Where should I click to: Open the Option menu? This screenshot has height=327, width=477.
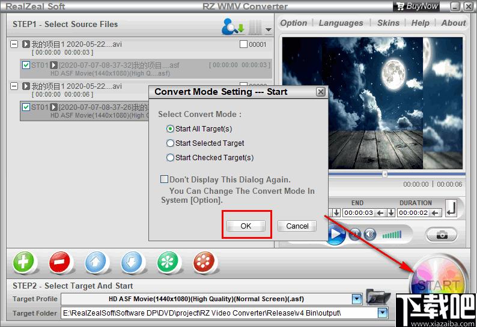coord(294,23)
